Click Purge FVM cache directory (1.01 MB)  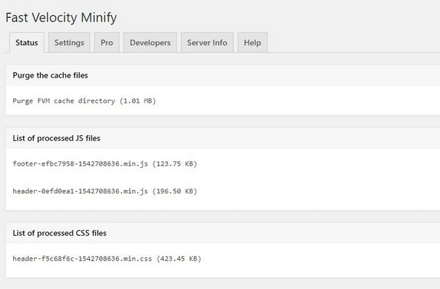point(84,100)
